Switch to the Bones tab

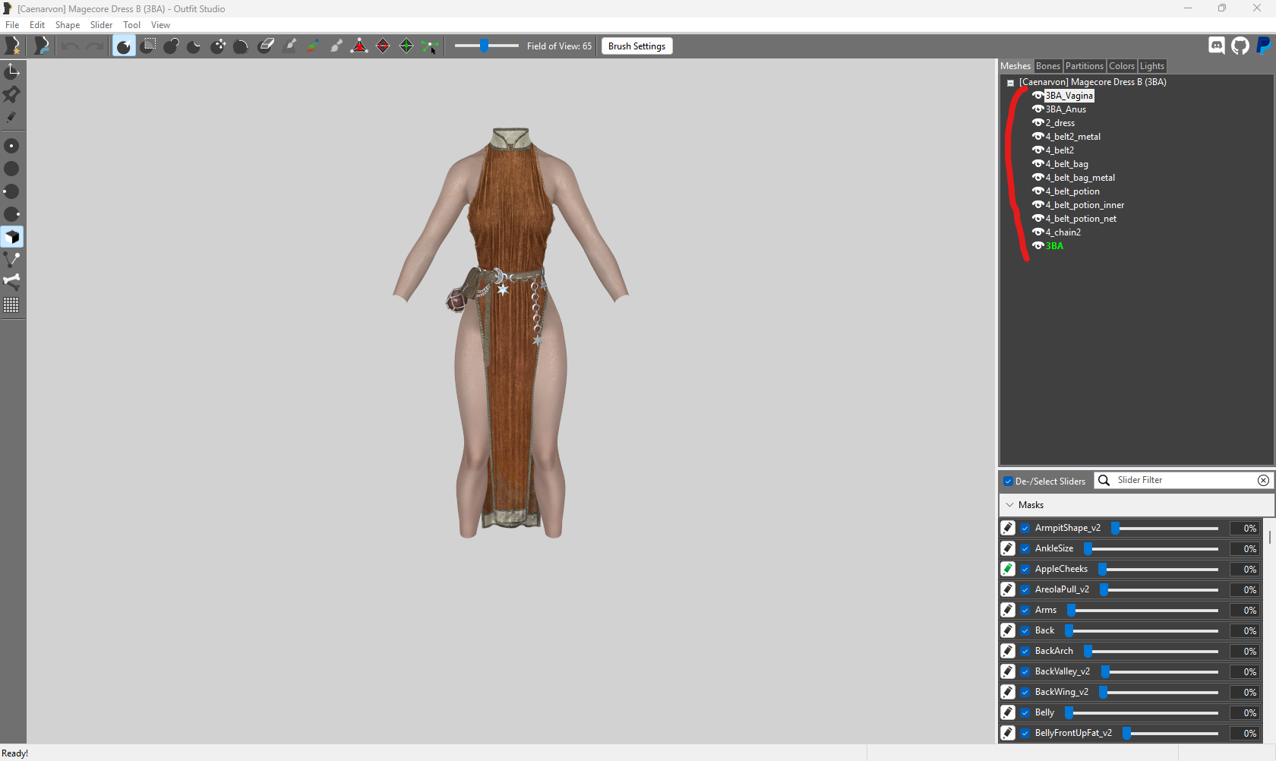(1047, 66)
